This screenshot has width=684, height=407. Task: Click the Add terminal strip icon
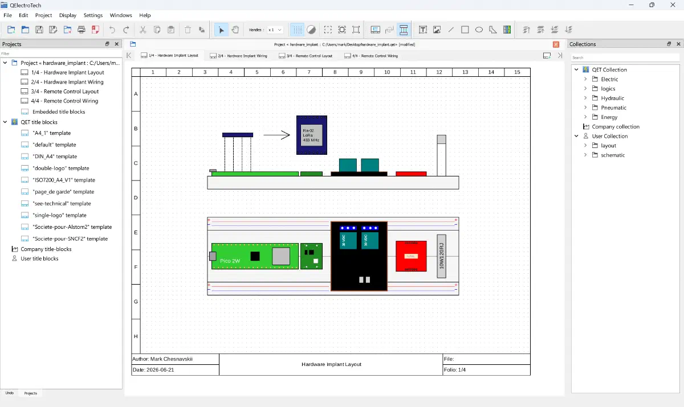click(x=507, y=30)
